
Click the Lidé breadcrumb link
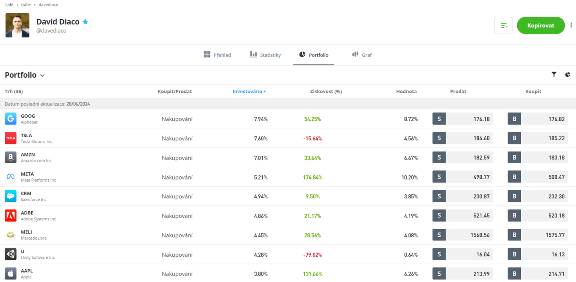tap(9, 5)
